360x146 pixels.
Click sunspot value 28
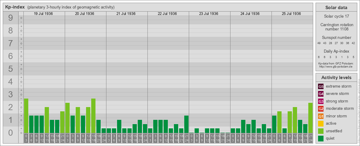[x=331, y=43]
